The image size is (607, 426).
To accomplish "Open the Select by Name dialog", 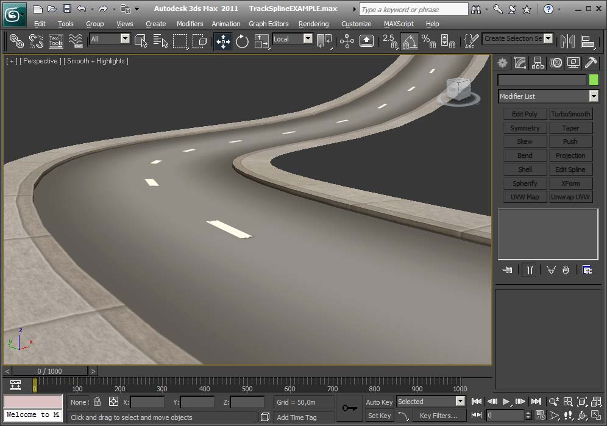I will [x=160, y=40].
